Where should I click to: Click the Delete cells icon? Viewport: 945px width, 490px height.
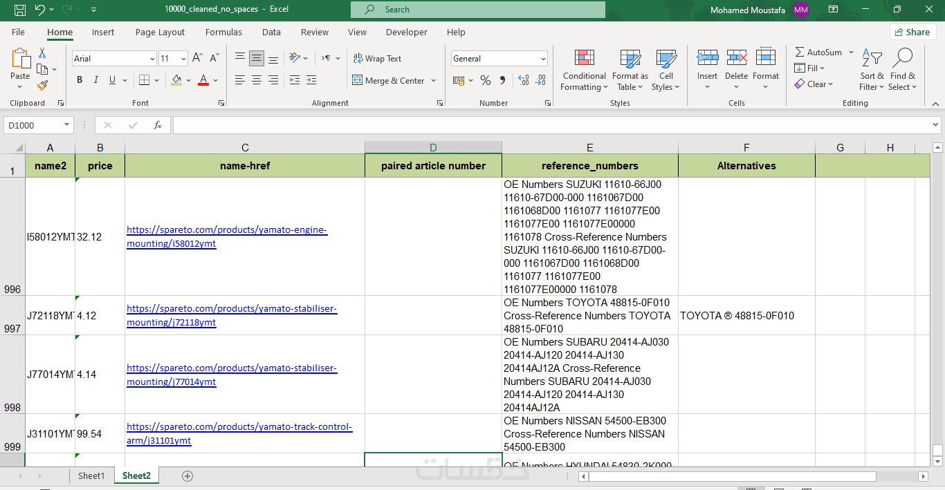[x=736, y=58]
